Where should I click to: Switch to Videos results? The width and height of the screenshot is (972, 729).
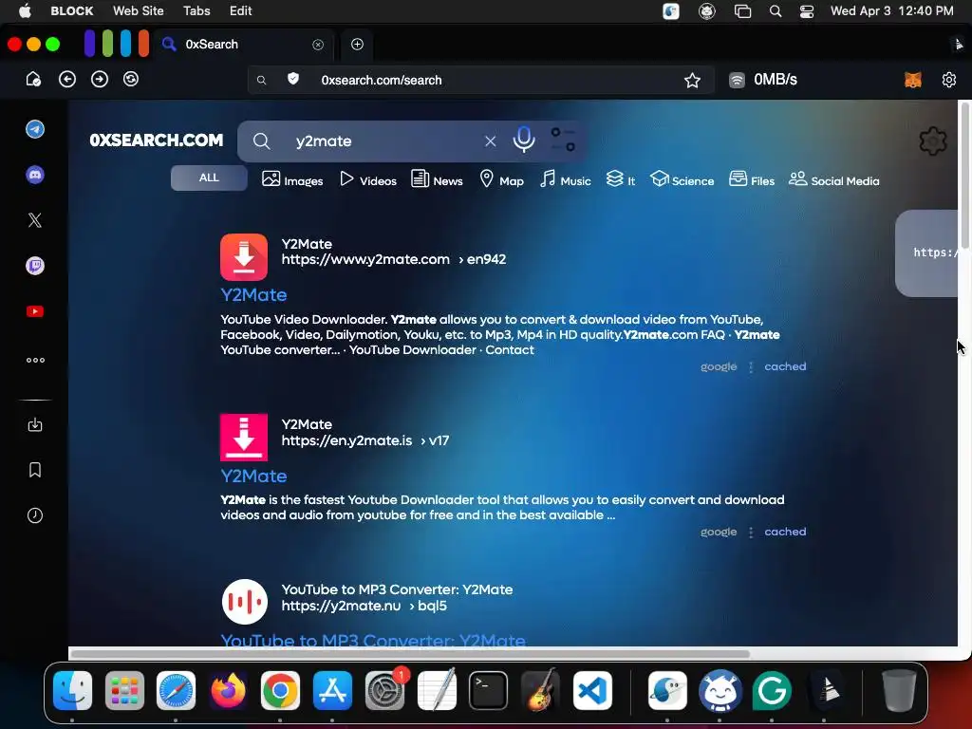coord(368,179)
